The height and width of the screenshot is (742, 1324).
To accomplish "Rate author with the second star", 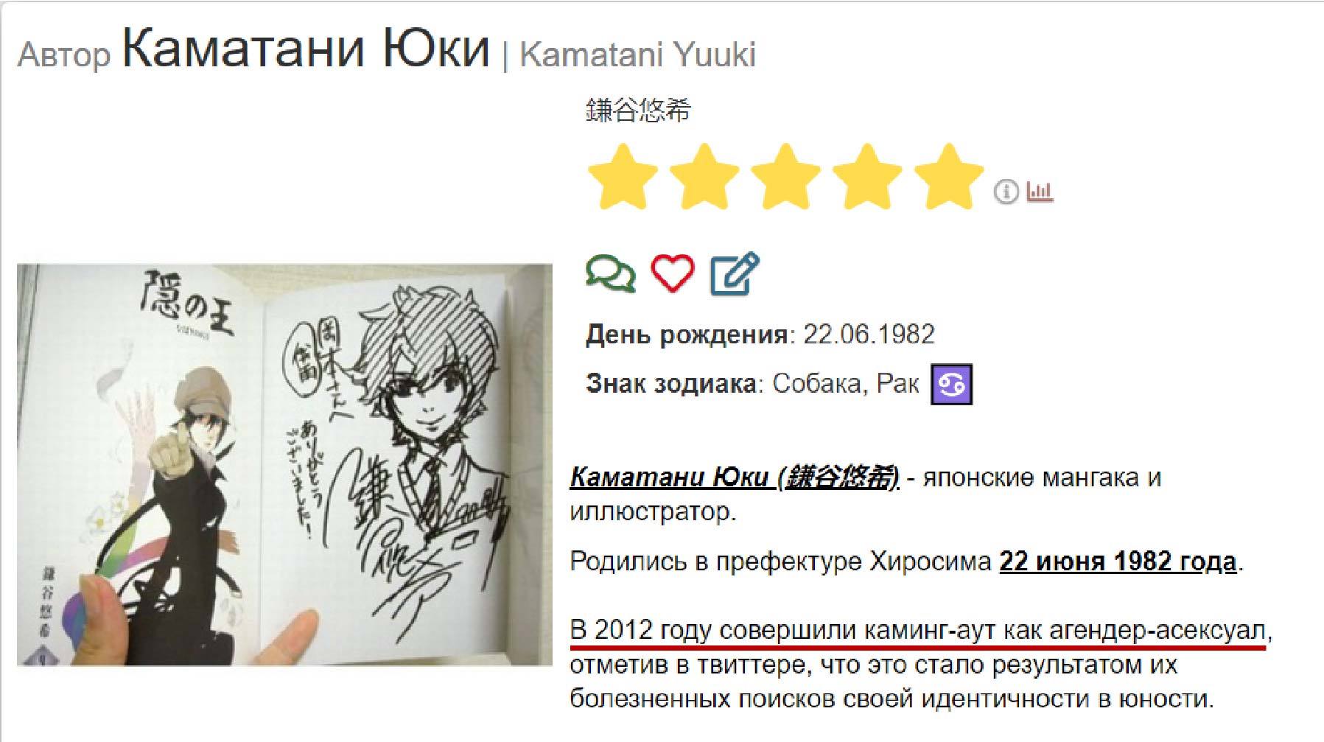I will point(704,175).
